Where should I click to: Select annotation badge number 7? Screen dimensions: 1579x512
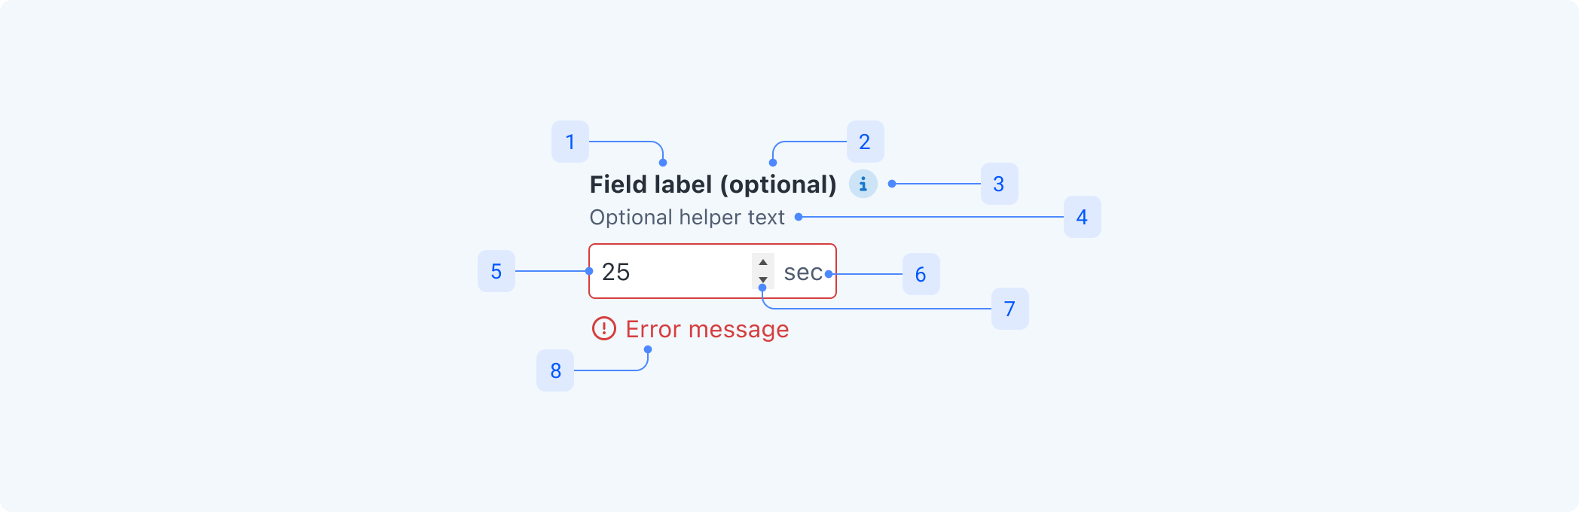click(1009, 309)
